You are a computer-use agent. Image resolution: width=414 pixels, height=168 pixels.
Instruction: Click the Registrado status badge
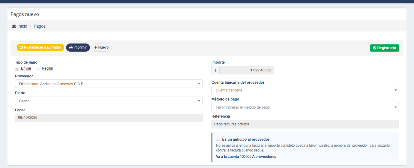coord(385,48)
